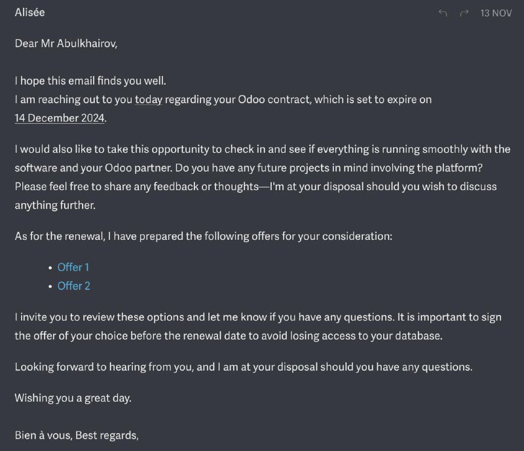Click the forward arrow icon
Screen dimensions: 524x451
464,13
